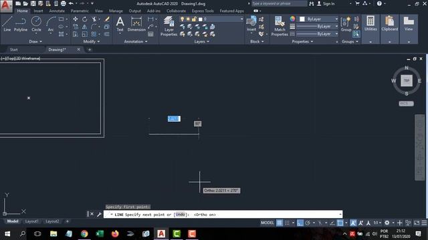Click the TOP face of the ViewCube
The height and width of the screenshot is (240, 428).
click(407, 81)
